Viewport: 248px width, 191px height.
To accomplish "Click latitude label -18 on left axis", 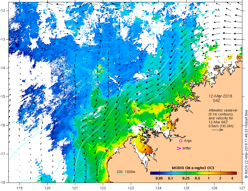I will [x=3, y=183].
